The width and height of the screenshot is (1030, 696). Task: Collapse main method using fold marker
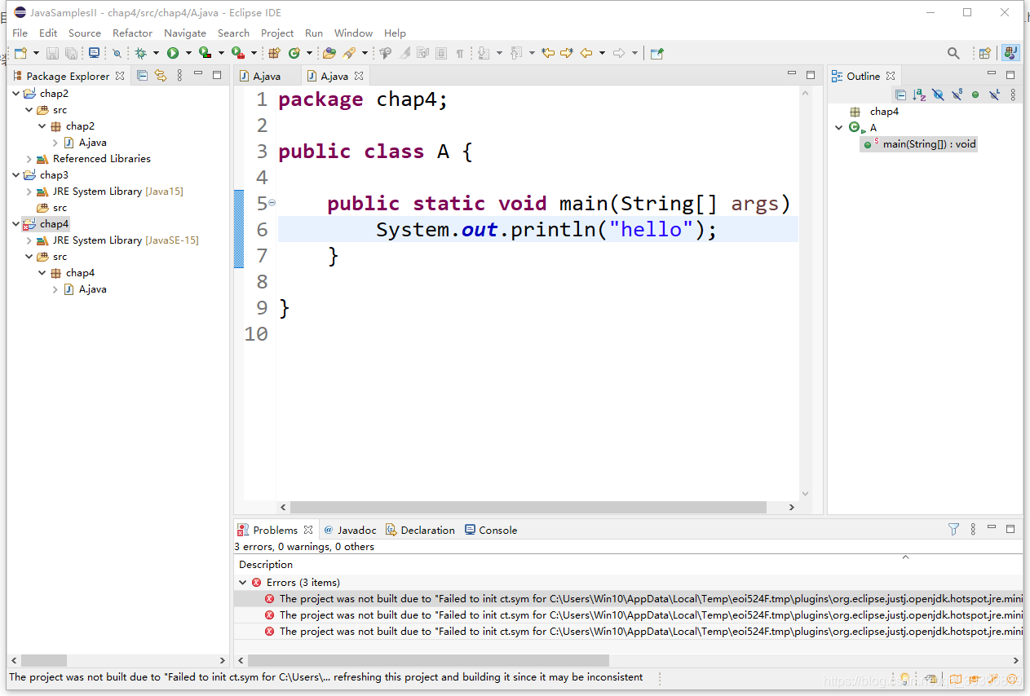272,203
